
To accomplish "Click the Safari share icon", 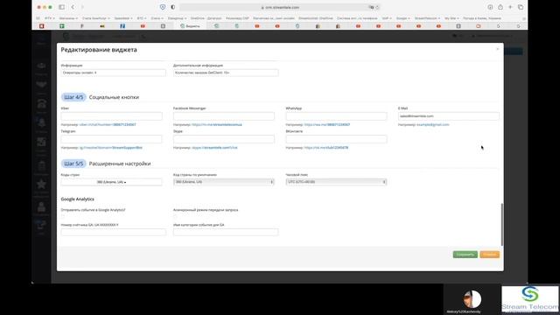I will pos(500,7).
